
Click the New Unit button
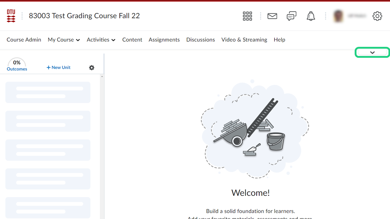click(58, 68)
